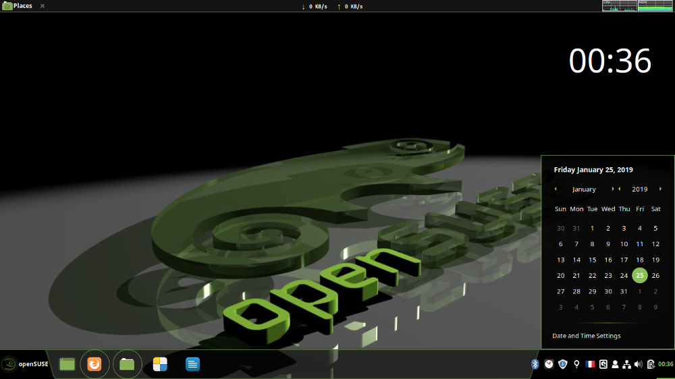
Task: Click the large desktop clock 00:36
Action: pyautogui.click(x=610, y=61)
